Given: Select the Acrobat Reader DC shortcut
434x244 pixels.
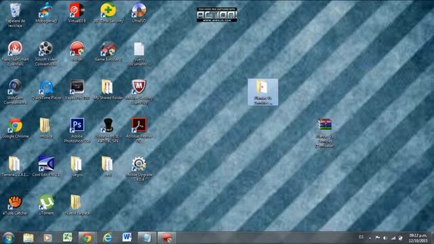Looking at the screenshot, I should (x=139, y=130).
